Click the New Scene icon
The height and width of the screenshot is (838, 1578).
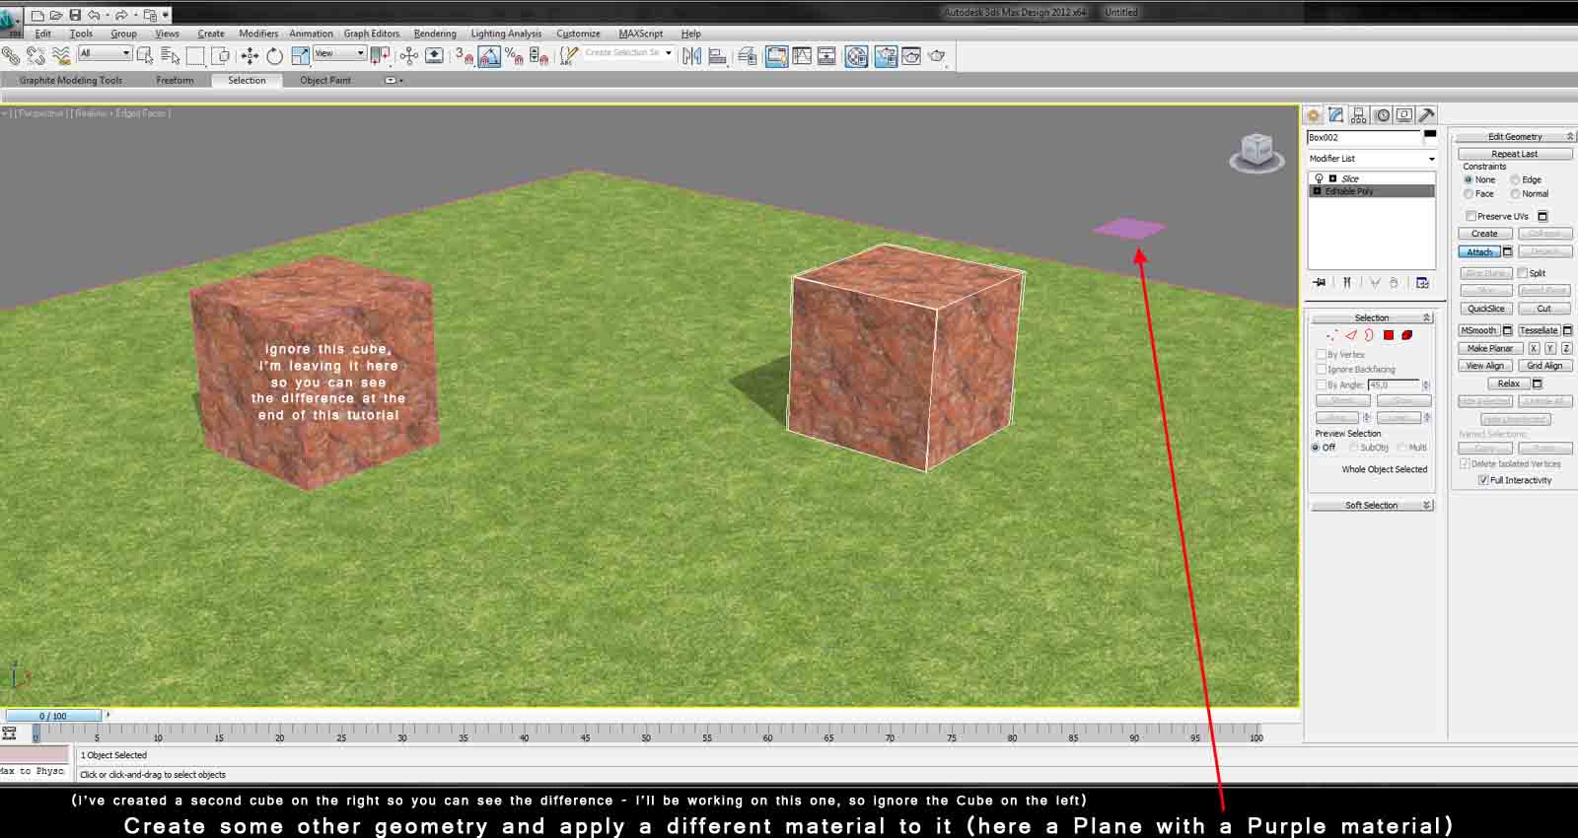click(x=37, y=15)
